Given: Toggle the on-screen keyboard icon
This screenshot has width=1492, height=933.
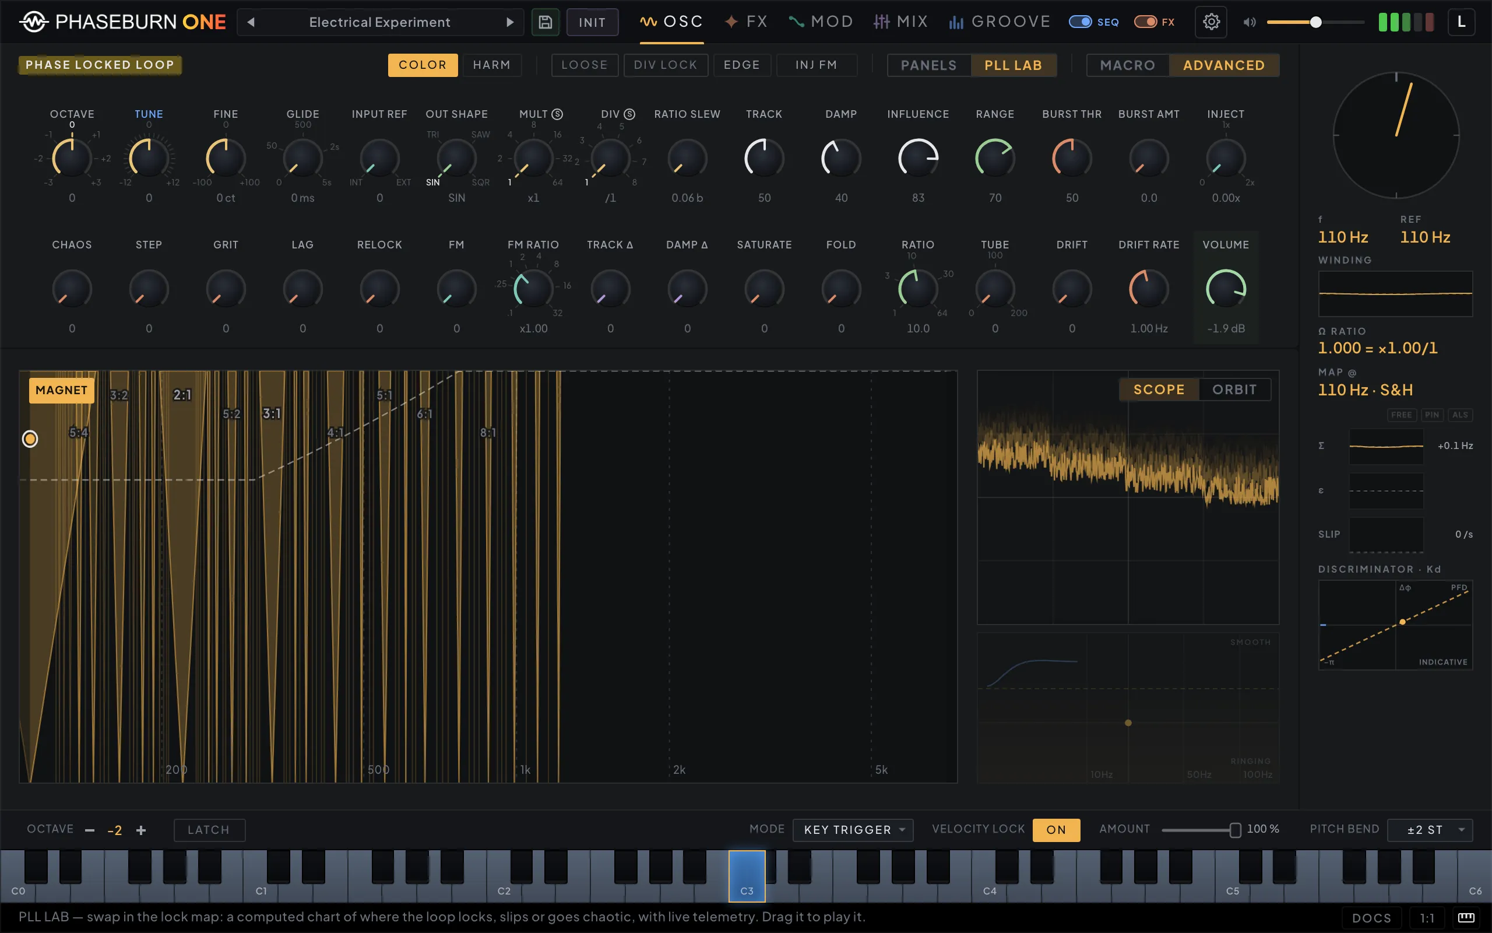Looking at the screenshot, I should click(x=1466, y=918).
